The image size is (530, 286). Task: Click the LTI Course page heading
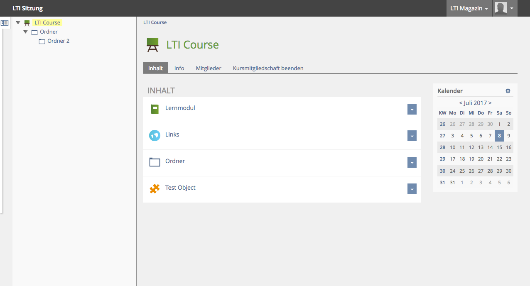[x=192, y=45]
